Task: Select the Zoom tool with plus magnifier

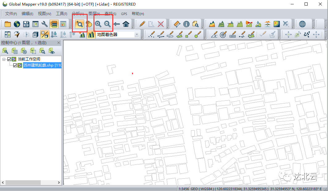Action: (80, 24)
